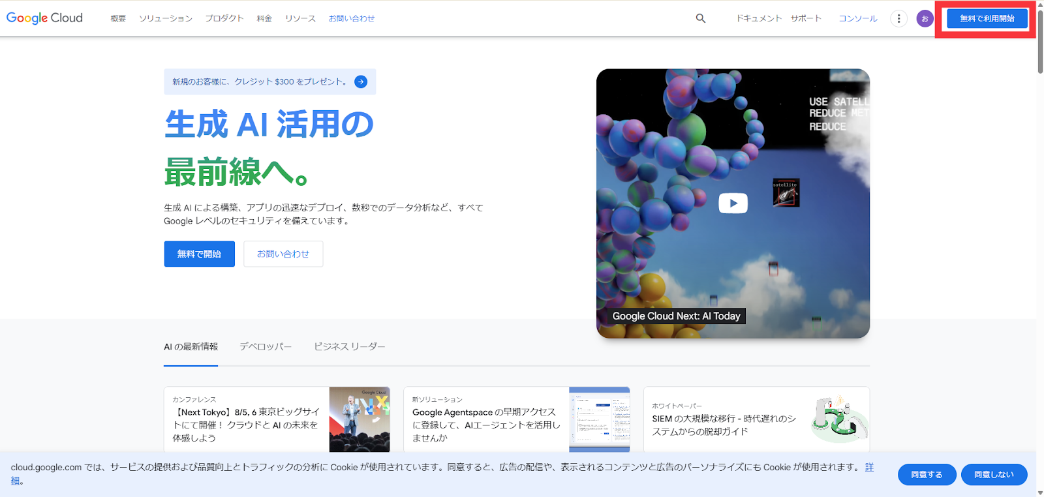This screenshot has height=497, width=1044.
Task: Decline cookies with 同意しない button
Action: pyautogui.click(x=994, y=475)
